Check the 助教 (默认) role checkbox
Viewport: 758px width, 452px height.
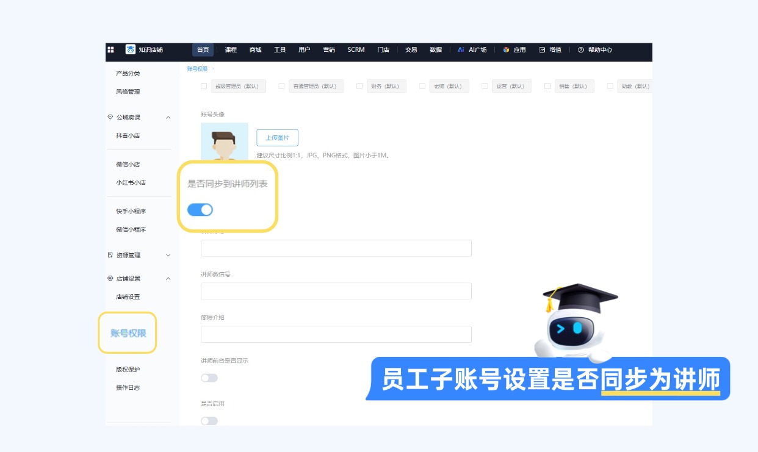[x=610, y=86]
